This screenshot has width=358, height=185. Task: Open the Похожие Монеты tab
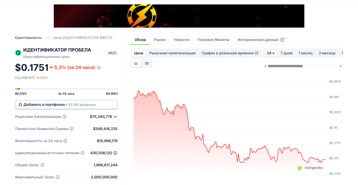tap(213, 40)
